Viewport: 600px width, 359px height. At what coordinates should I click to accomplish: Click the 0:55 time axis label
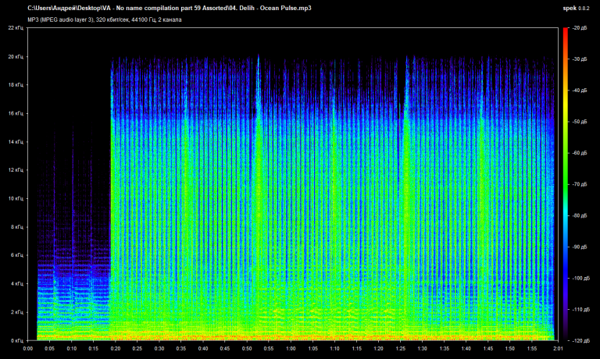click(269, 349)
